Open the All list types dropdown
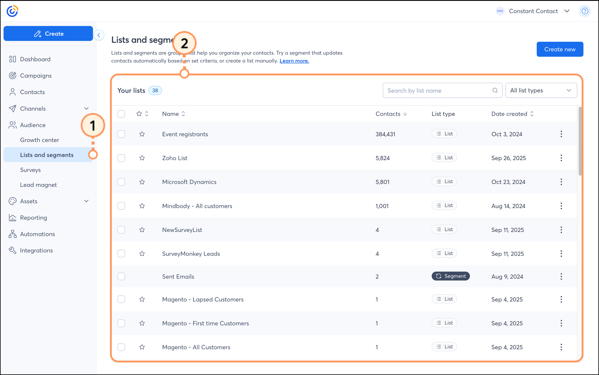The width and height of the screenshot is (599, 375). click(541, 90)
